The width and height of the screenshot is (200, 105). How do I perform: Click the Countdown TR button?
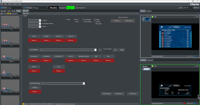click(x=58, y=56)
